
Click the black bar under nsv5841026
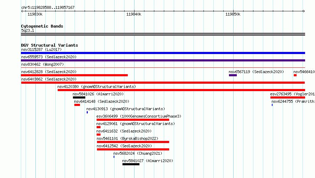(79, 97)
